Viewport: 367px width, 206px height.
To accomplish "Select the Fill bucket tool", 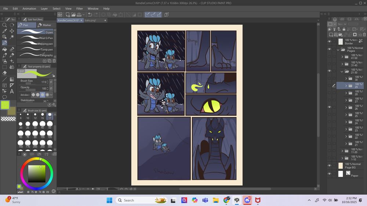I will [x=4, y=49].
